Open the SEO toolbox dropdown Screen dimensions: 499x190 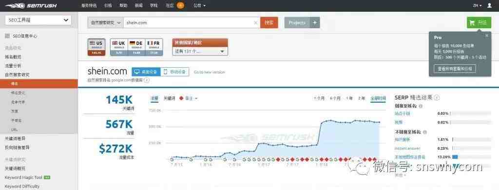[x=38, y=20]
